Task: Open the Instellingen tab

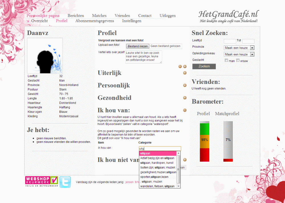Action: coord(132,21)
